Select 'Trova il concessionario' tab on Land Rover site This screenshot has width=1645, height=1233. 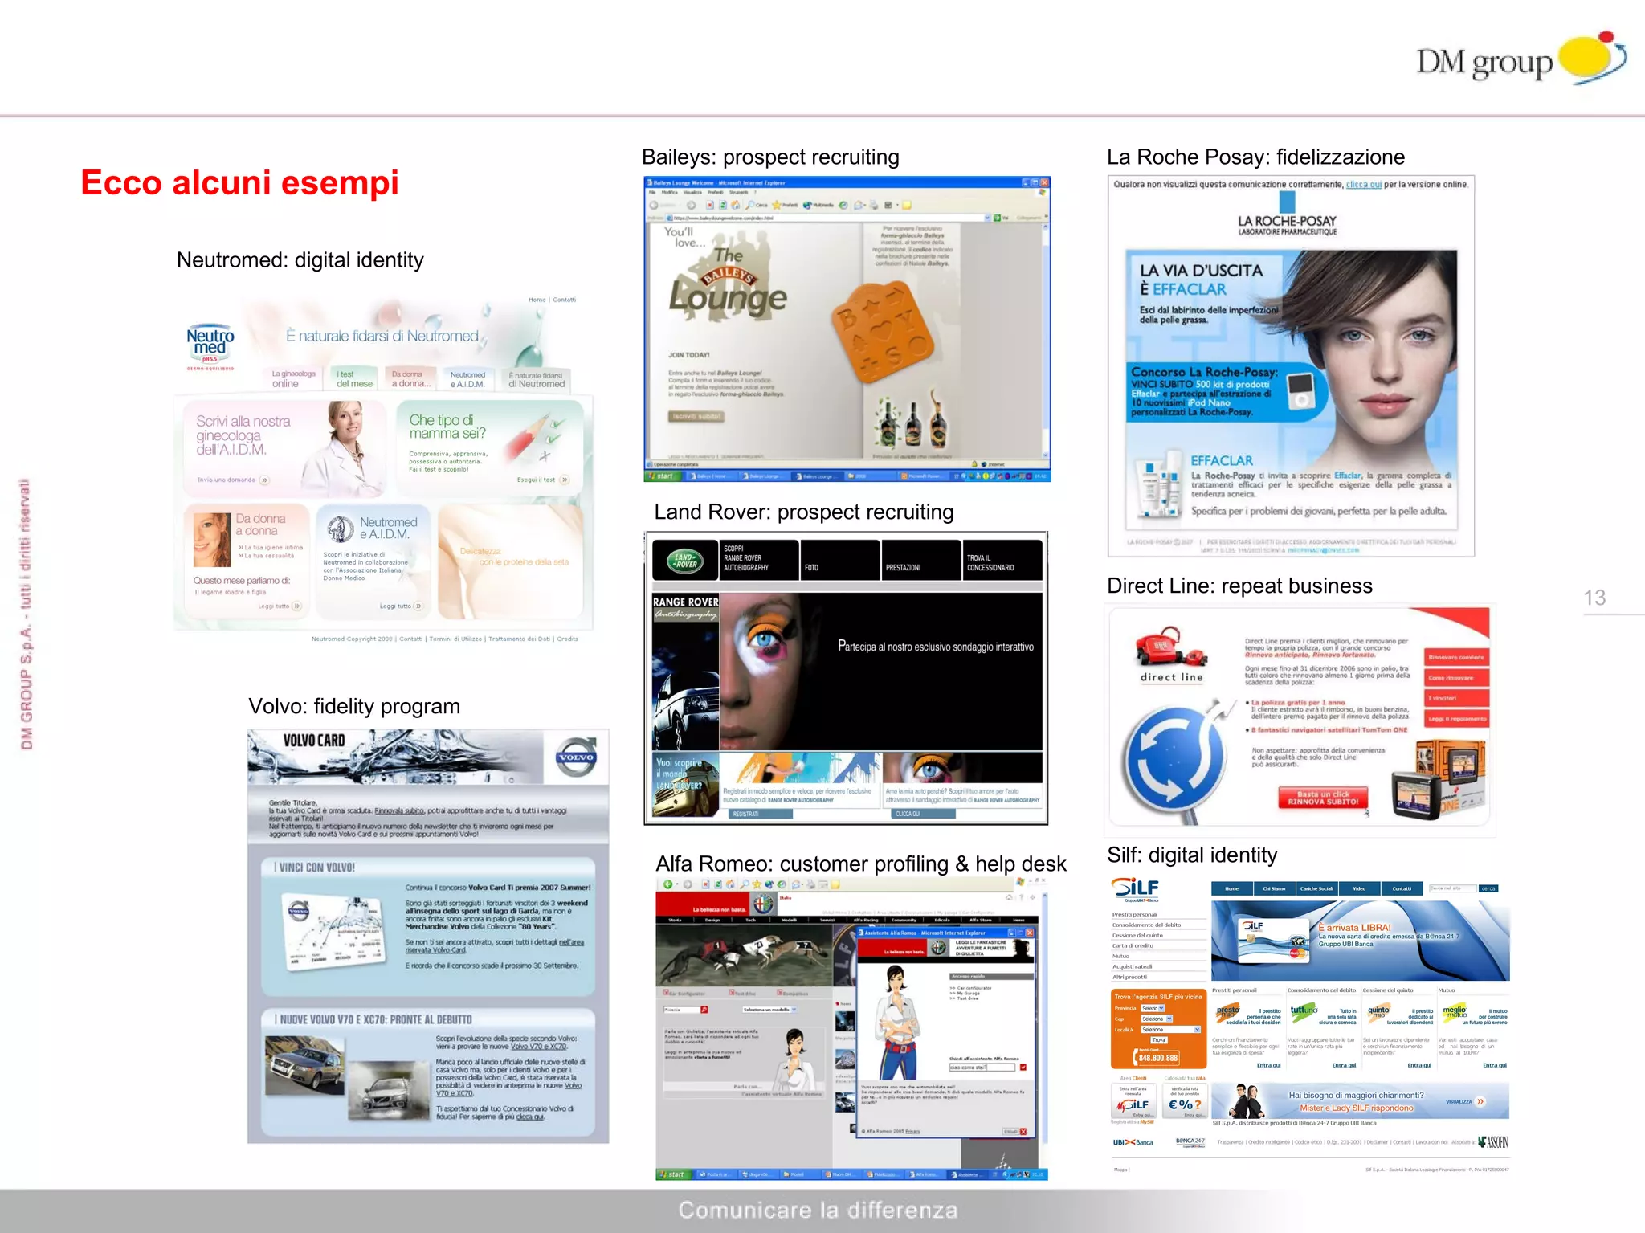pos(1002,560)
